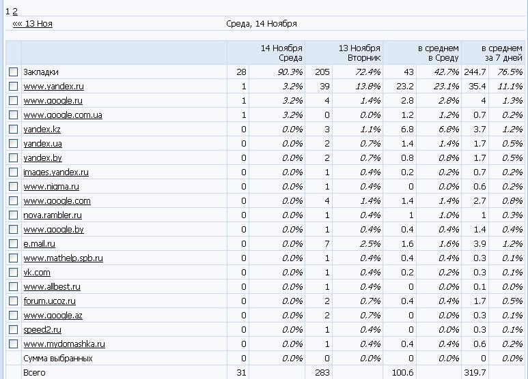Open the forum.ucoz.ru link
The height and width of the screenshot is (379, 528).
49,301
